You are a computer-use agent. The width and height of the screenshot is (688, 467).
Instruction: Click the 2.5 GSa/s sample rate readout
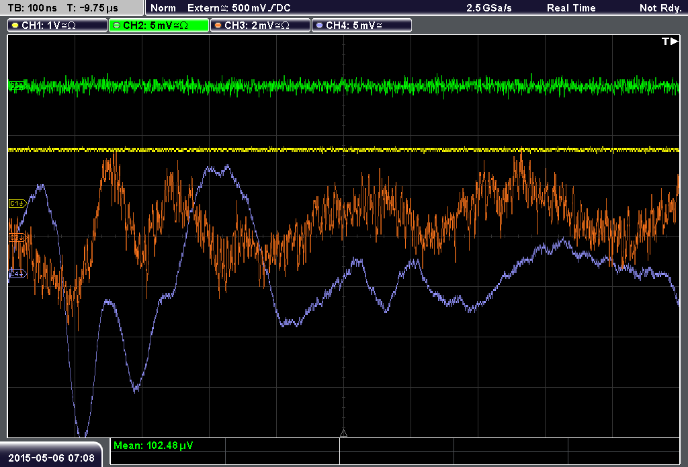point(489,8)
